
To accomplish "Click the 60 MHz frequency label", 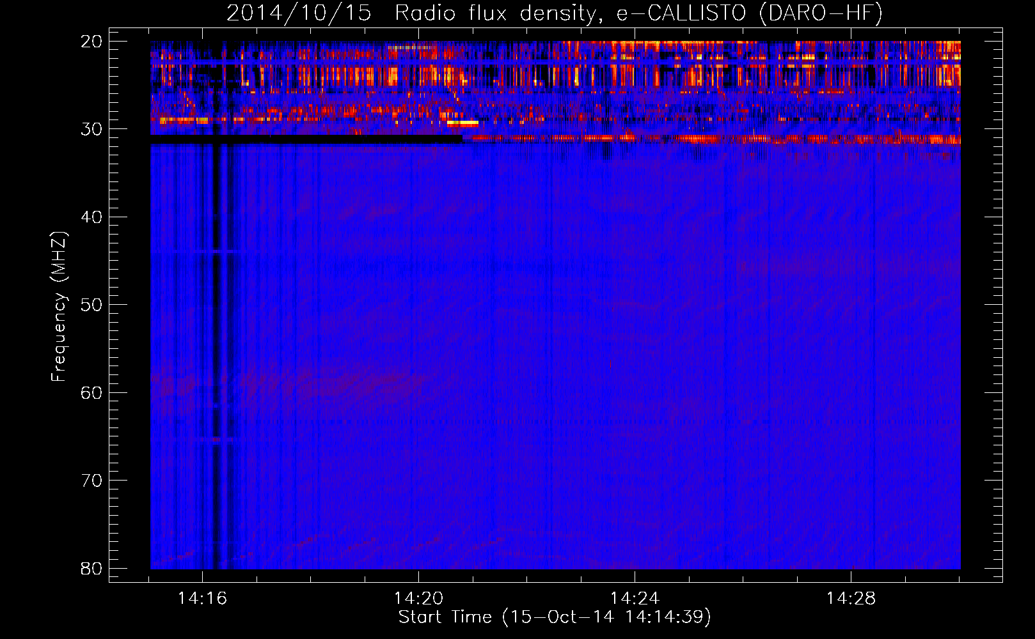I will pos(91,392).
